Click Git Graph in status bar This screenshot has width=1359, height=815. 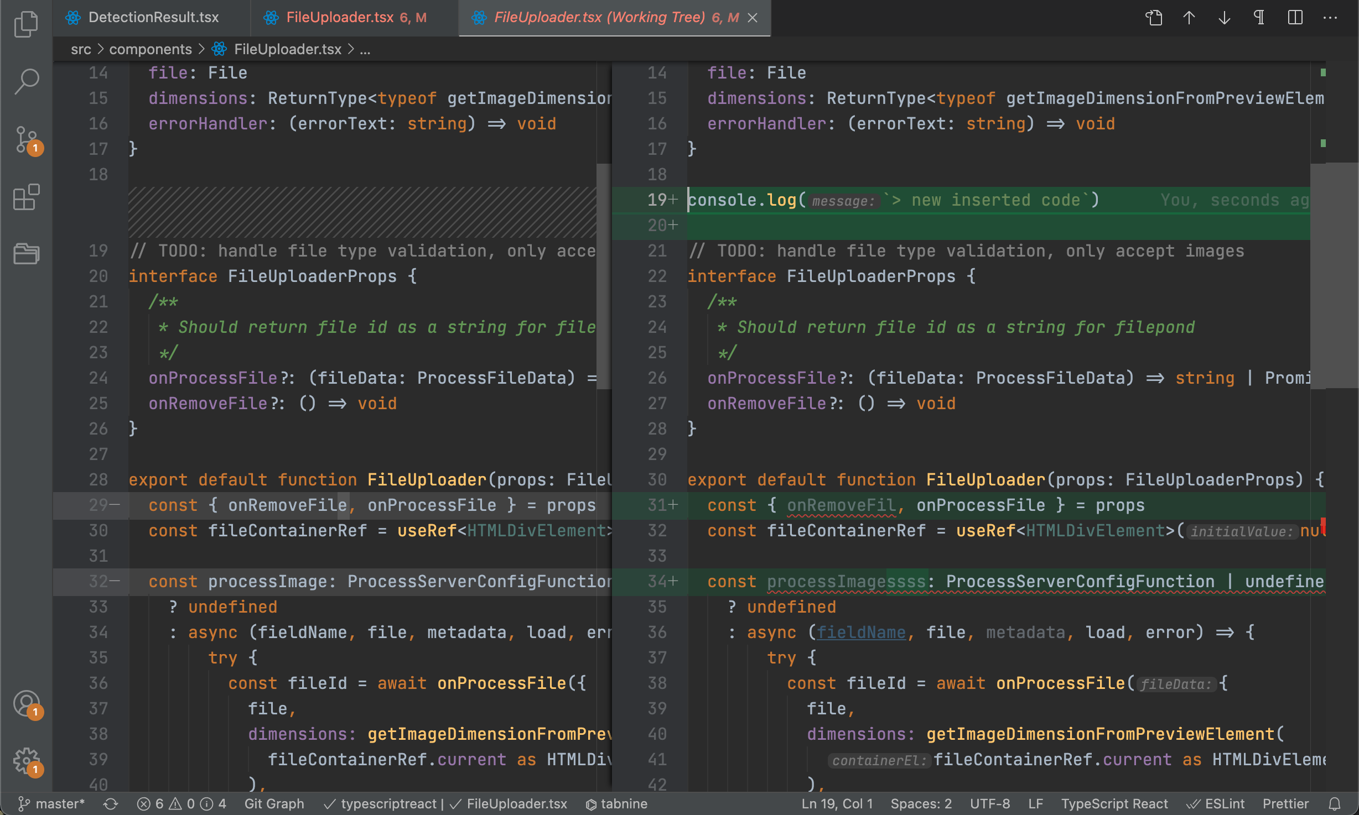[274, 803]
